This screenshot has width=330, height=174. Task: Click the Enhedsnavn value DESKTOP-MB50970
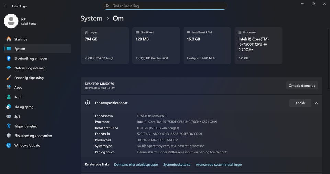152,116
